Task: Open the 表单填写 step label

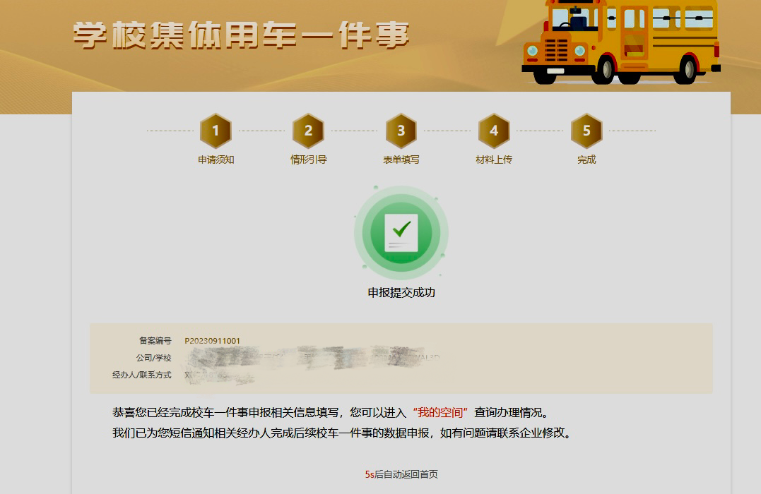Action: point(401,159)
